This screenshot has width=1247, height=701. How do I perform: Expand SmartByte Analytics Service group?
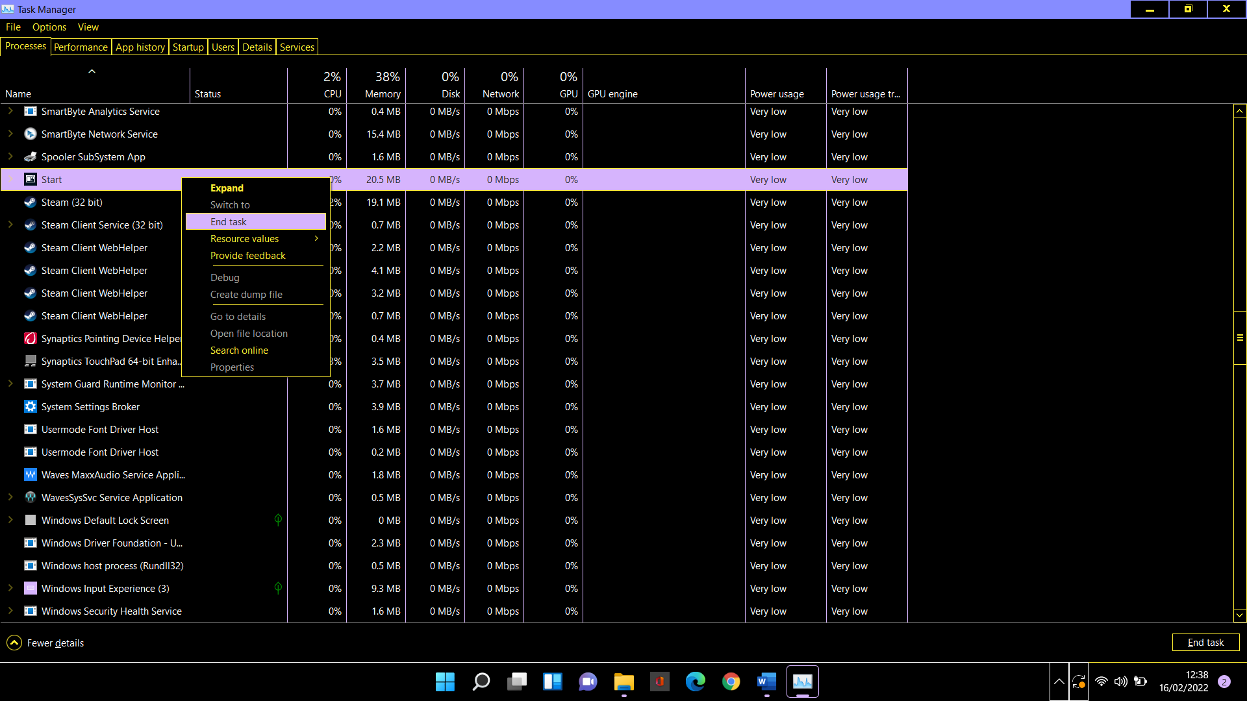point(10,111)
